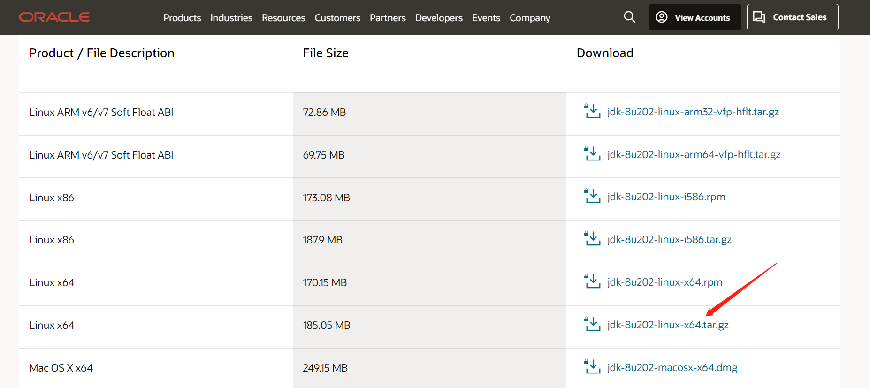Screen dimensions: 870x388
Task: Click the Product / File Description header
Action: tap(102, 53)
